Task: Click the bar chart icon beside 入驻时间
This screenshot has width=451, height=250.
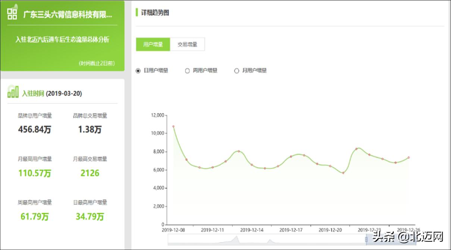Action: pos(12,92)
